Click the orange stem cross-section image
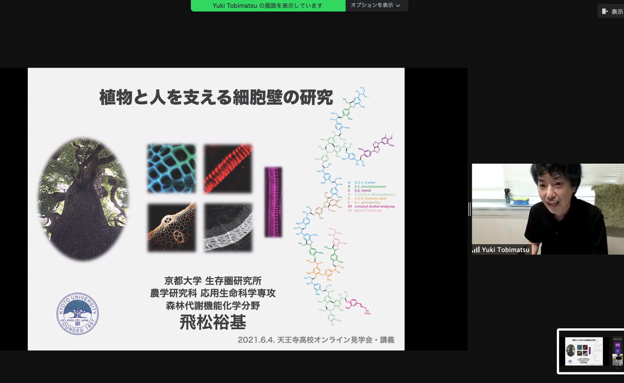This screenshot has height=383, width=624. pyautogui.click(x=171, y=227)
